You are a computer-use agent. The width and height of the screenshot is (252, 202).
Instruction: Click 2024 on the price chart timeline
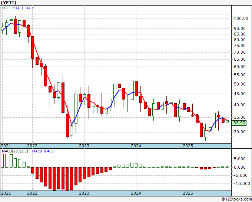136,146
